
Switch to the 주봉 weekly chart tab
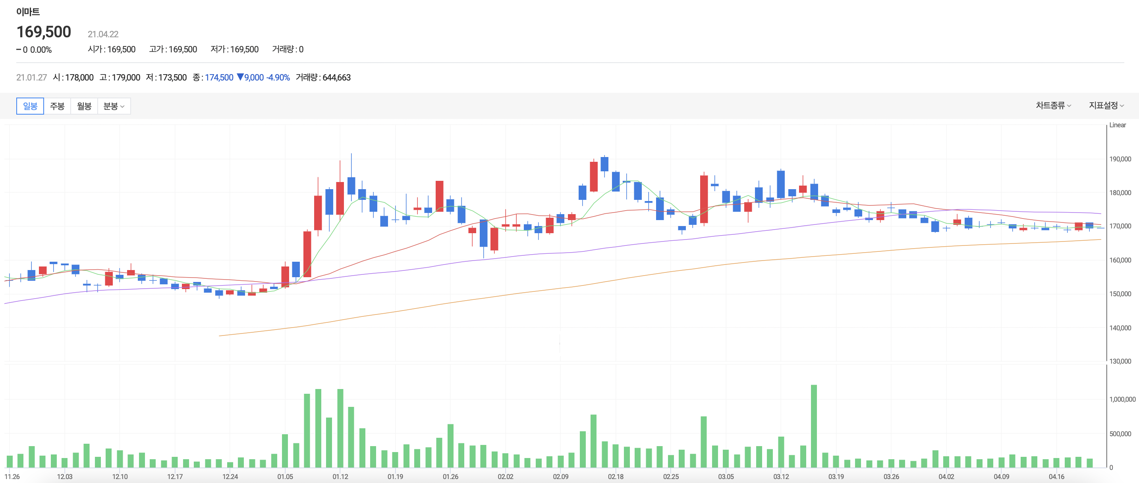[57, 106]
